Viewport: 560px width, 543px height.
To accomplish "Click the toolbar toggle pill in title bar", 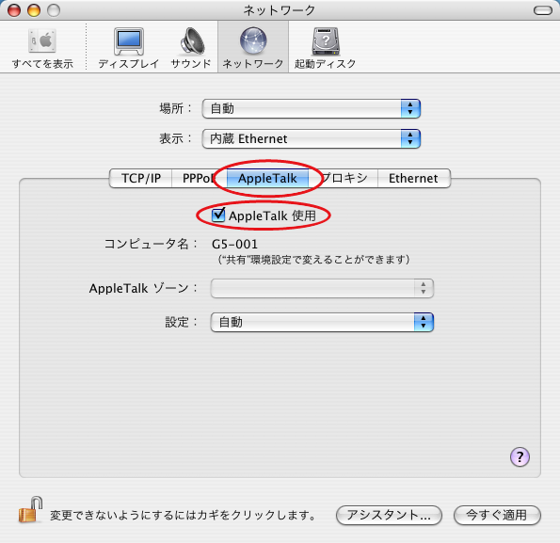I will click(543, 10).
